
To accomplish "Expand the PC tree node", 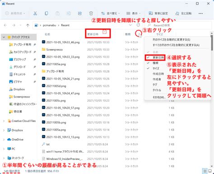I will pos(4,149).
